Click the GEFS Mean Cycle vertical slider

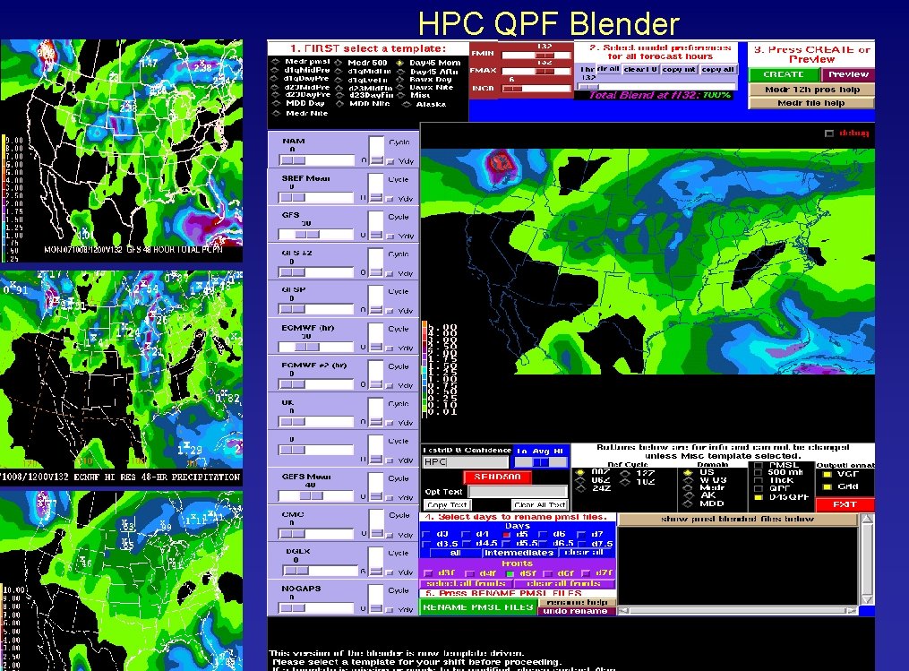(x=376, y=487)
